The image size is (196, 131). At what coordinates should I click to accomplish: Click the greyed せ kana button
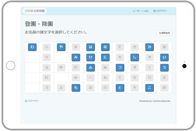point(135,78)
